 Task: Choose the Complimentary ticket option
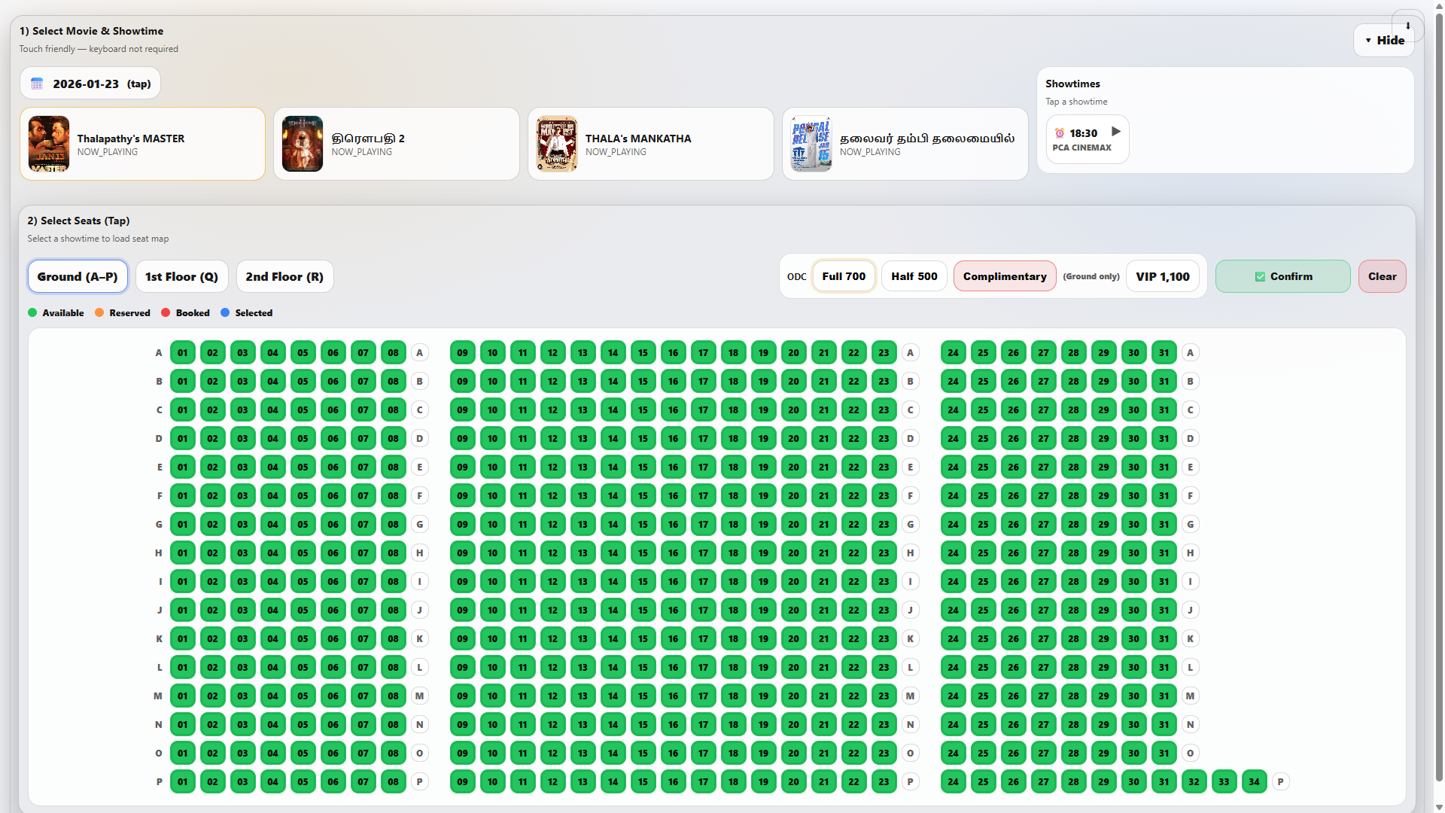(1004, 276)
